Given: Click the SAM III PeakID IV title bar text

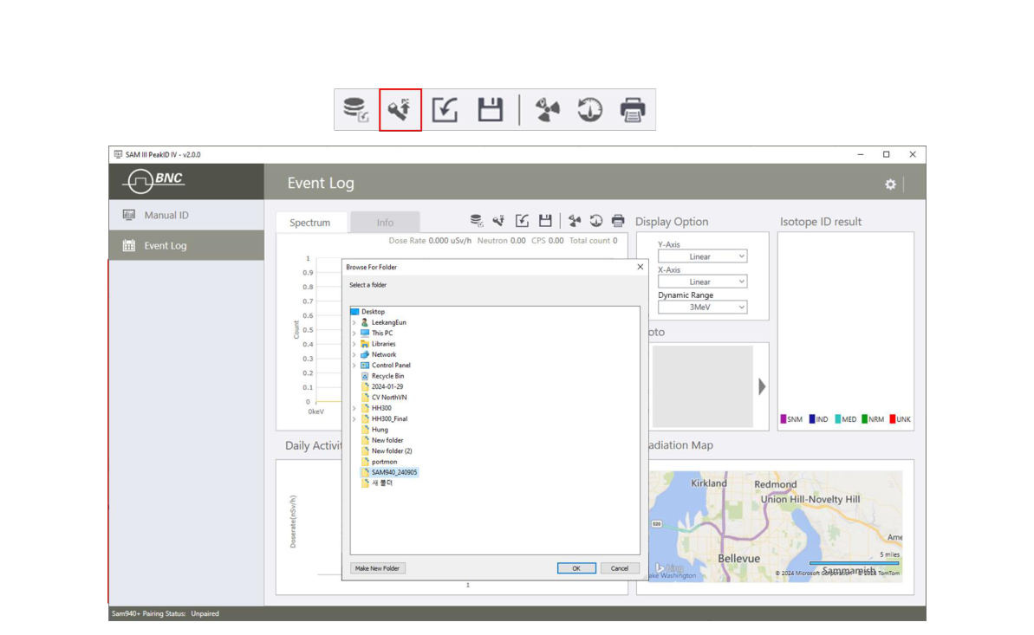Looking at the screenshot, I should point(163,155).
